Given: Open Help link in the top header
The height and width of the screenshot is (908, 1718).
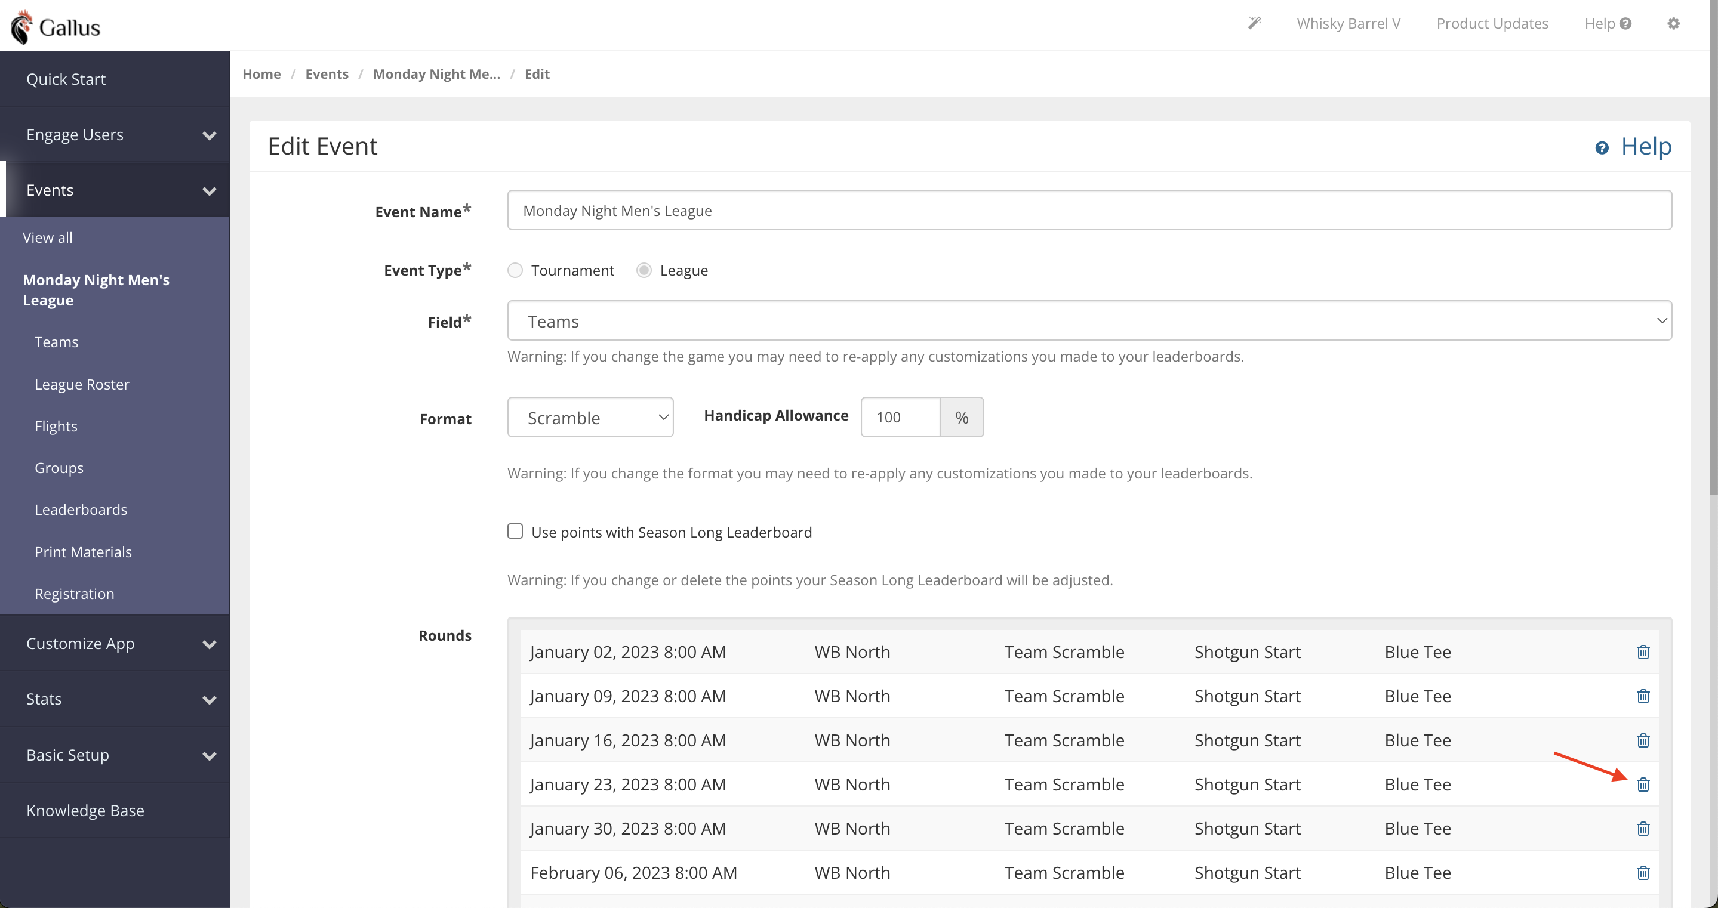Looking at the screenshot, I should (x=1608, y=23).
